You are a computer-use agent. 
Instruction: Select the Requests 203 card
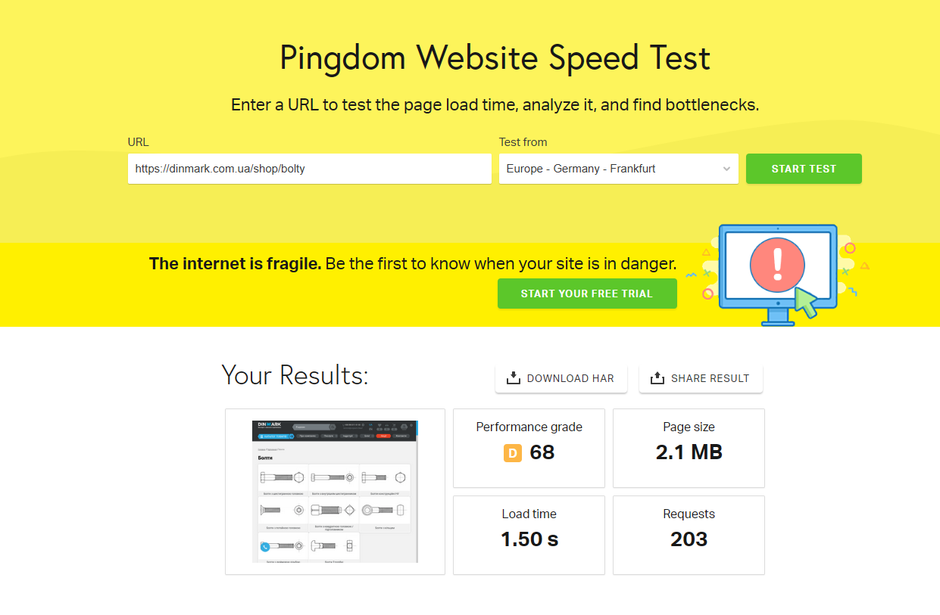(x=689, y=535)
